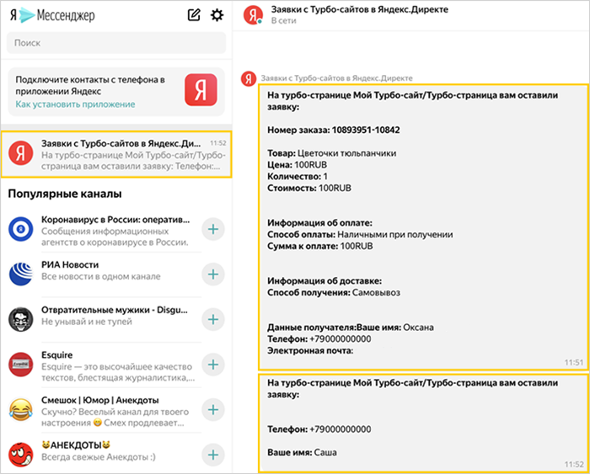This screenshot has width=590, height=474.
Task: Subscribe to Коронавирус в России channel plus
Action: point(213,229)
